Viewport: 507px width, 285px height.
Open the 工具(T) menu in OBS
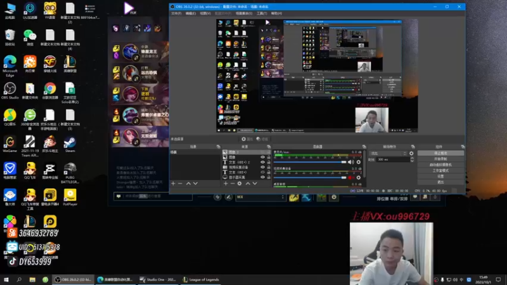tap(262, 13)
